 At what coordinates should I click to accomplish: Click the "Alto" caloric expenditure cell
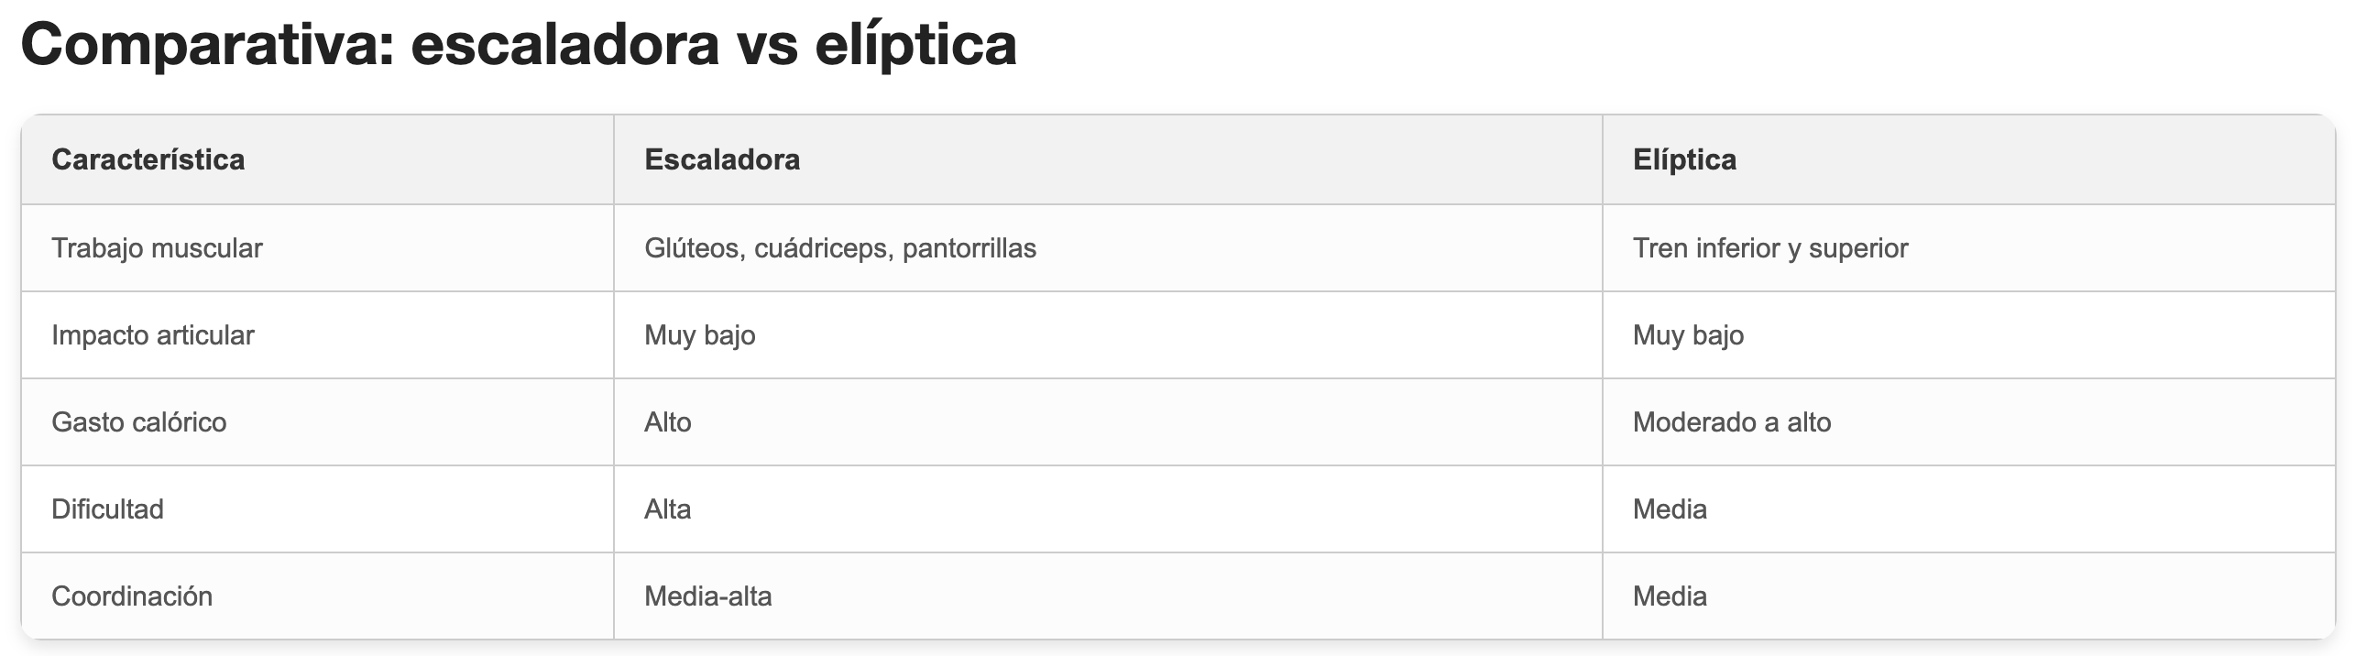[x=667, y=422]
